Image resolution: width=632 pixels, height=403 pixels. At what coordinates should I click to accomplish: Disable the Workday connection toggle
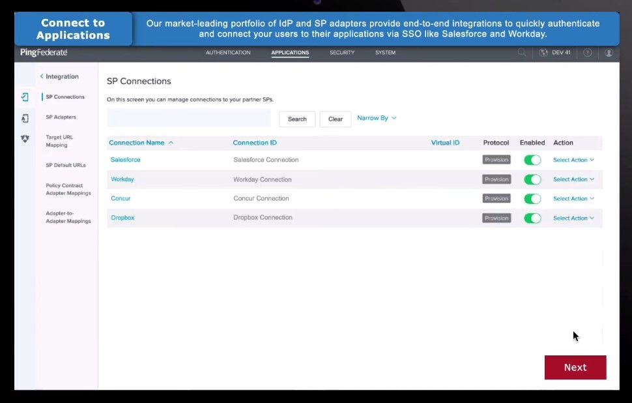[x=532, y=179]
